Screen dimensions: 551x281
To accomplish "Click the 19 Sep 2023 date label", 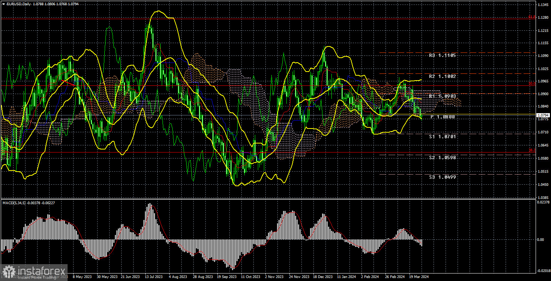I will pos(226,277).
